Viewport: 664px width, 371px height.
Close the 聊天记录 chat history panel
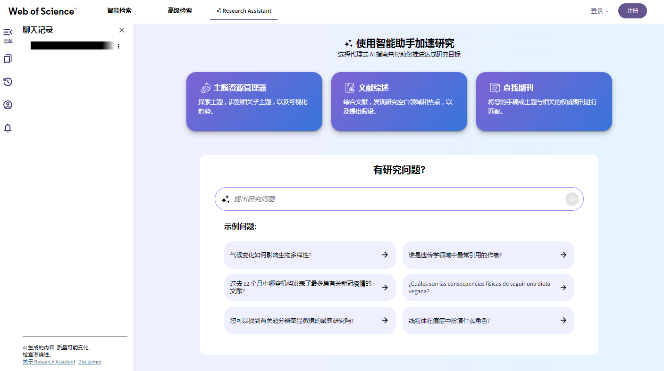(x=122, y=30)
